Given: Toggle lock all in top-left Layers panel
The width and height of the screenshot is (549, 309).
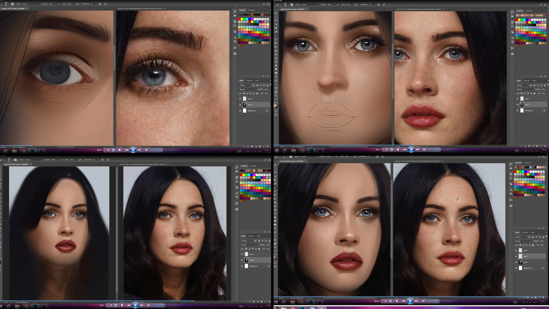Looking at the screenshot, I should coord(257,93).
